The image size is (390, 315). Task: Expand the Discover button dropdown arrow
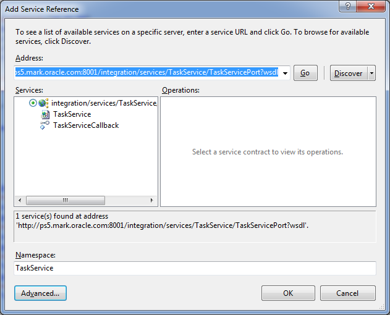point(371,73)
